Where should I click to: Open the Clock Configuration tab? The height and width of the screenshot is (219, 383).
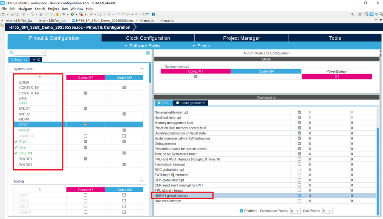point(148,38)
